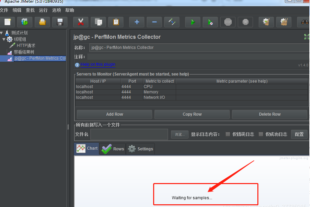Click the blue info icon beside help link
Image resolution: width=310 pixels, height=207 pixels.
pyautogui.click(x=77, y=65)
